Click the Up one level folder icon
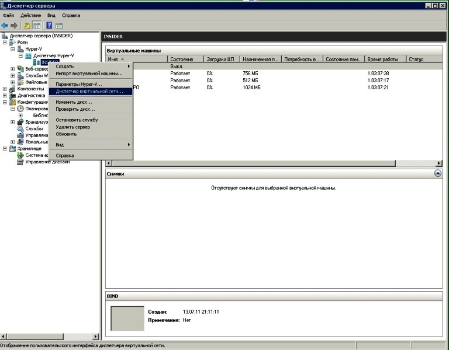The width and height of the screenshot is (449, 350). pyautogui.click(x=26, y=25)
